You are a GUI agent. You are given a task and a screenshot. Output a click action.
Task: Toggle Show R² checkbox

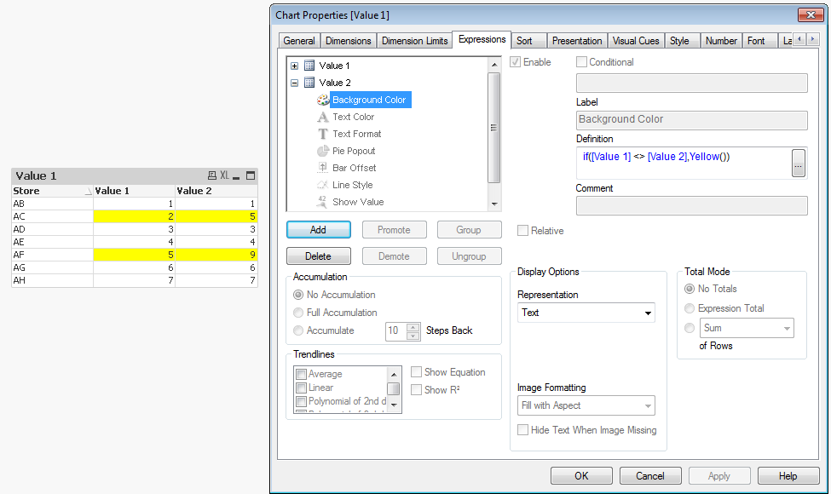click(x=417, y=390)
